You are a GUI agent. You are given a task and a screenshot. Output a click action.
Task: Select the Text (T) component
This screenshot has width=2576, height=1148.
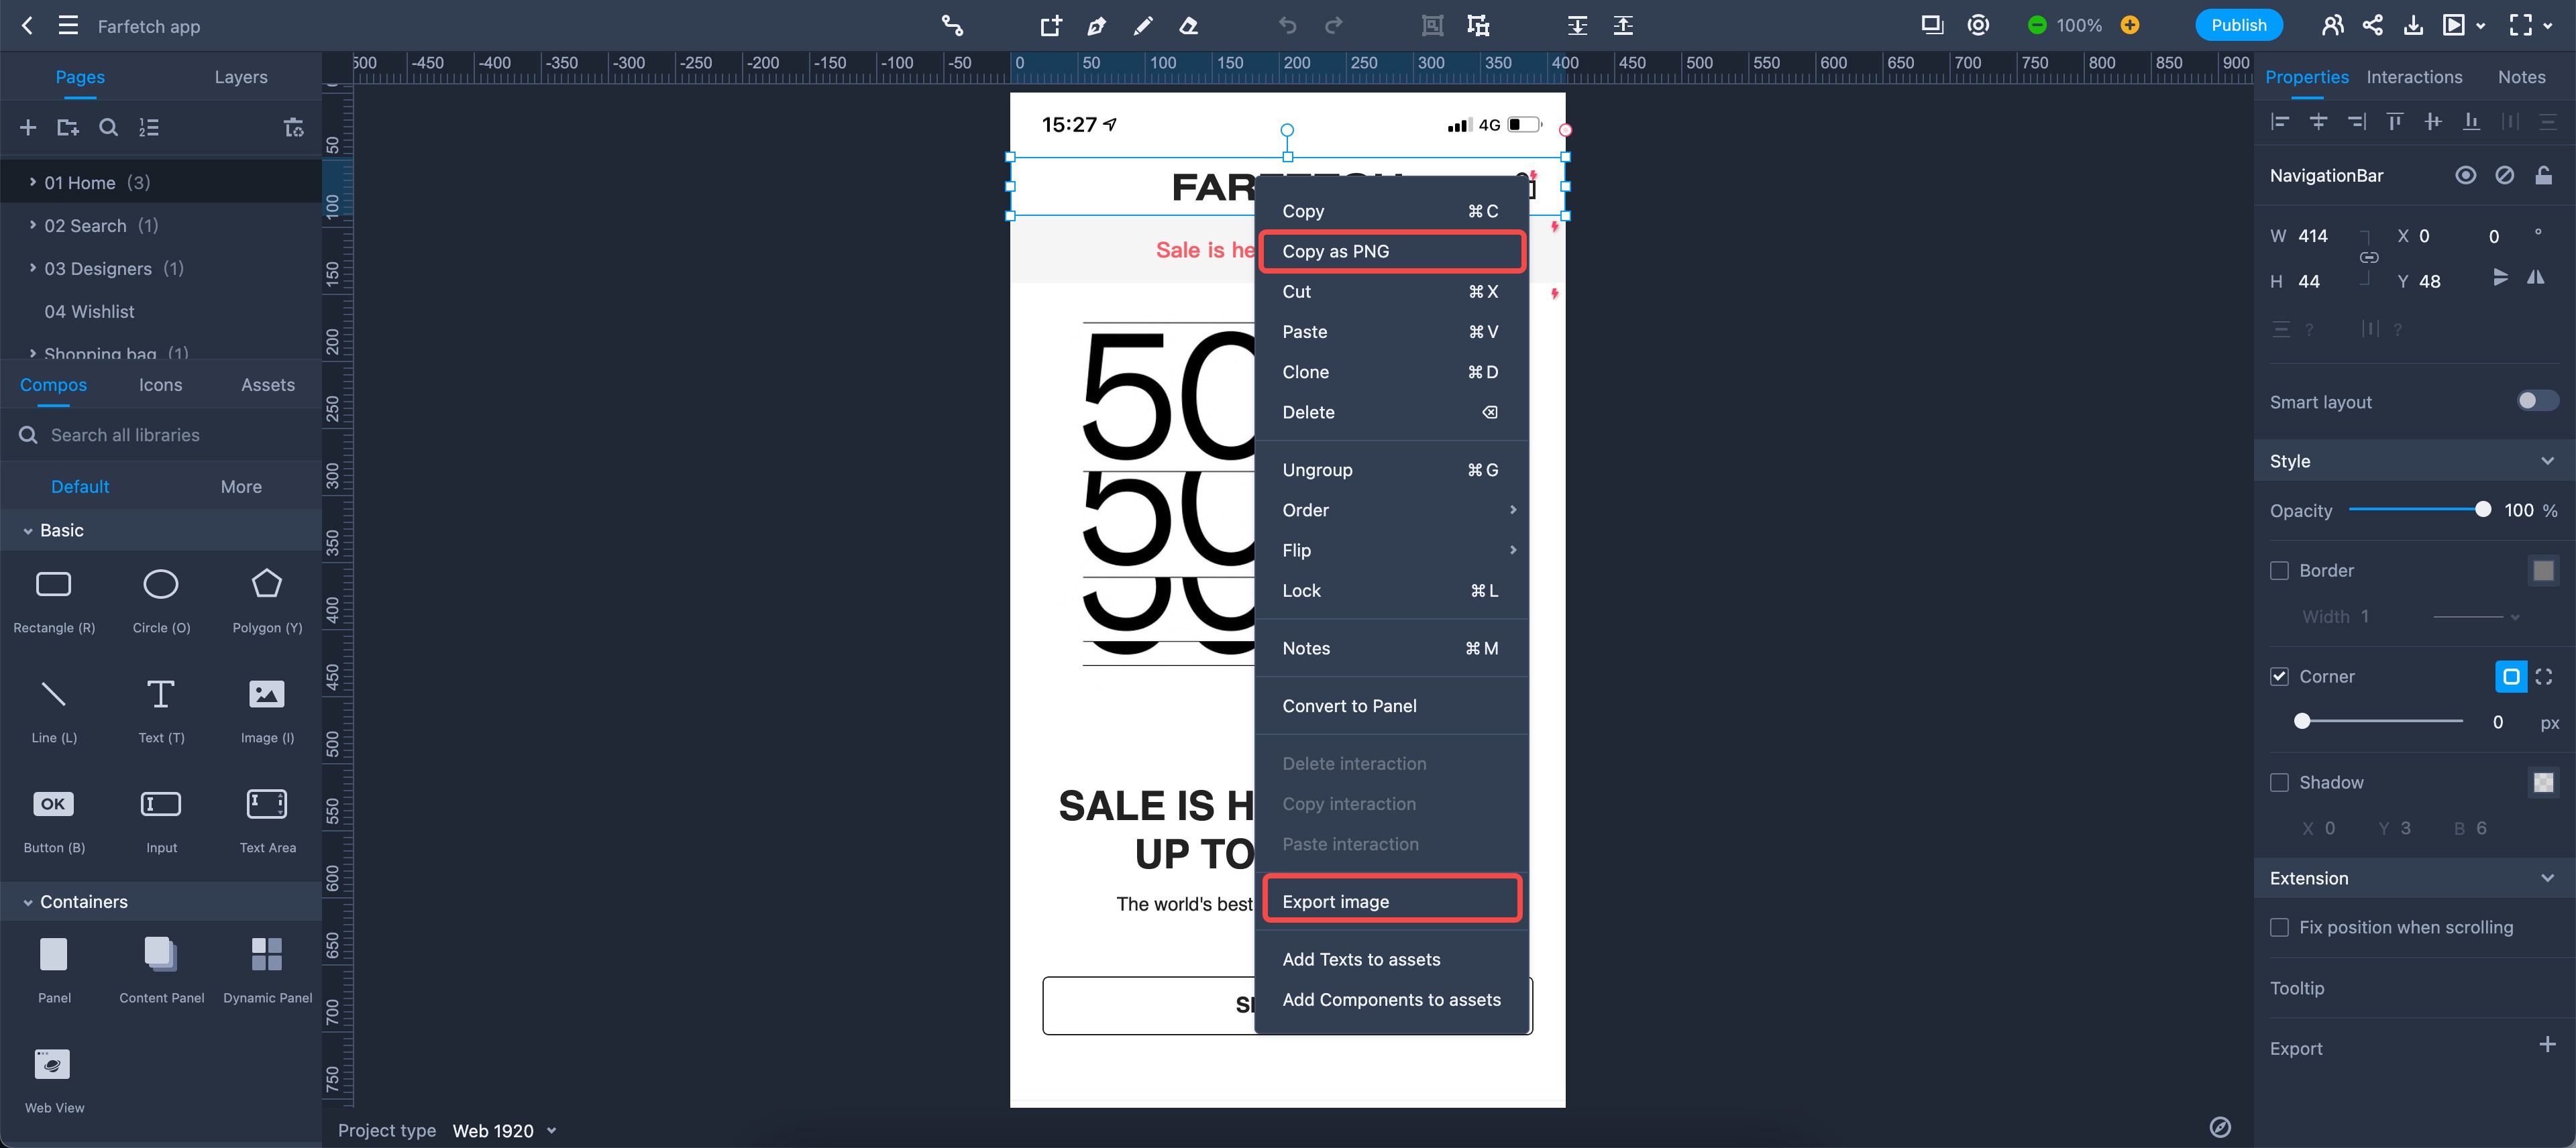click(x=161, y=711)
